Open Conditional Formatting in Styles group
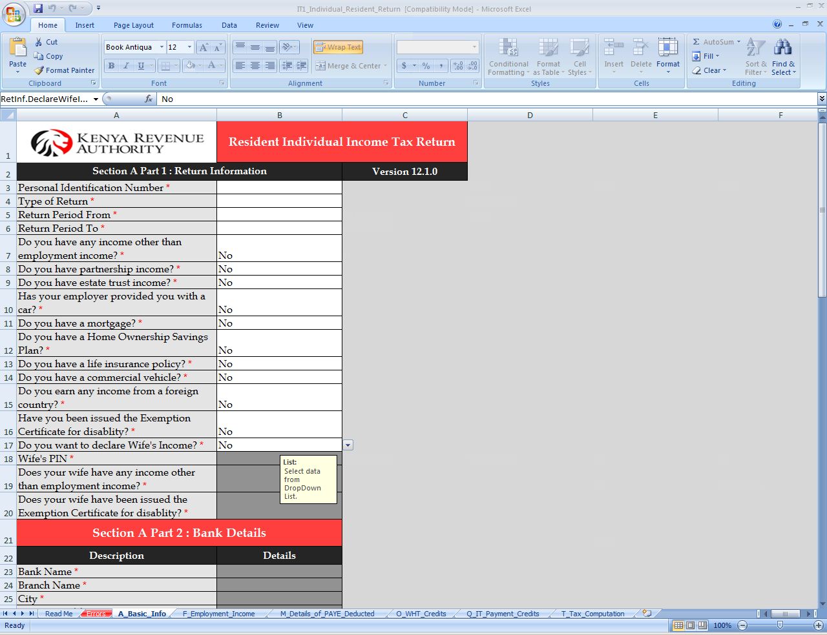 tap(508, 56)
